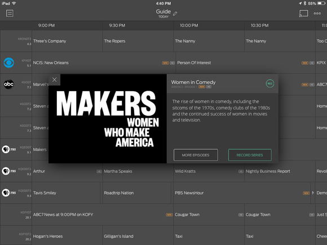Select the PBS logo for channel 9.3
Screen dimensions: 327x245
(x=9, y=193)
